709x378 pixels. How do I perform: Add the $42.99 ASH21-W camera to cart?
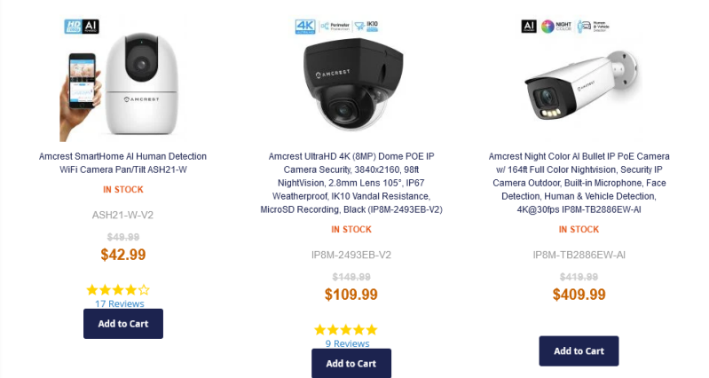pos(122,324)
